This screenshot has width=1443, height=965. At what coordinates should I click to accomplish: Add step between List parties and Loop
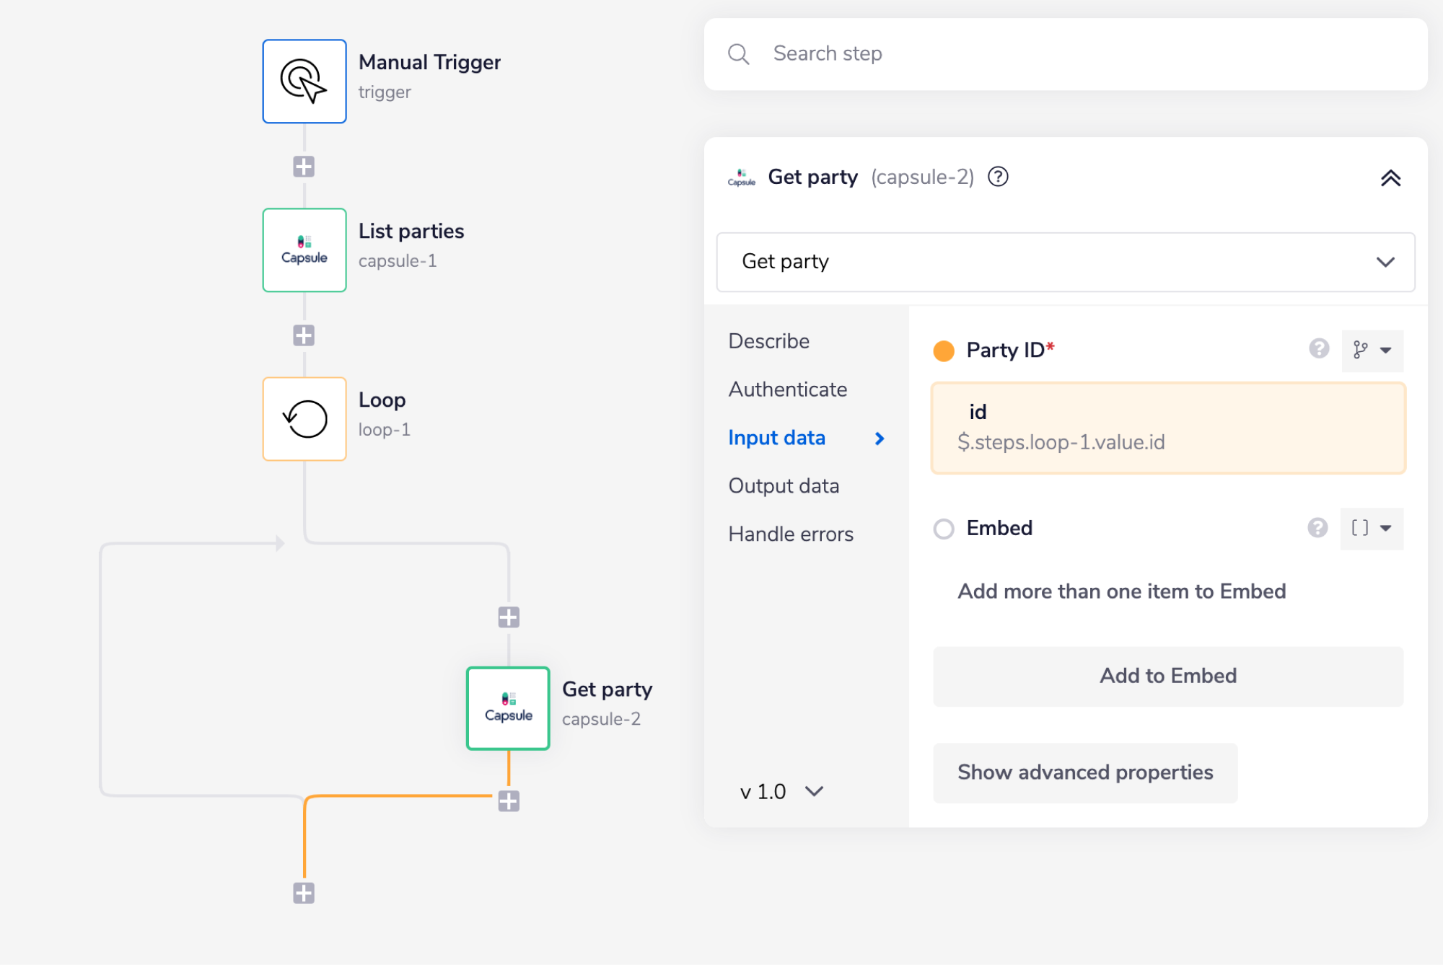[x=304, y=335]
